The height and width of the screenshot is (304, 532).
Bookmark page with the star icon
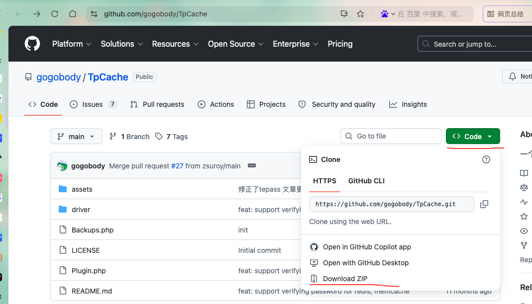pyautogui.click(x=360, y=14)
